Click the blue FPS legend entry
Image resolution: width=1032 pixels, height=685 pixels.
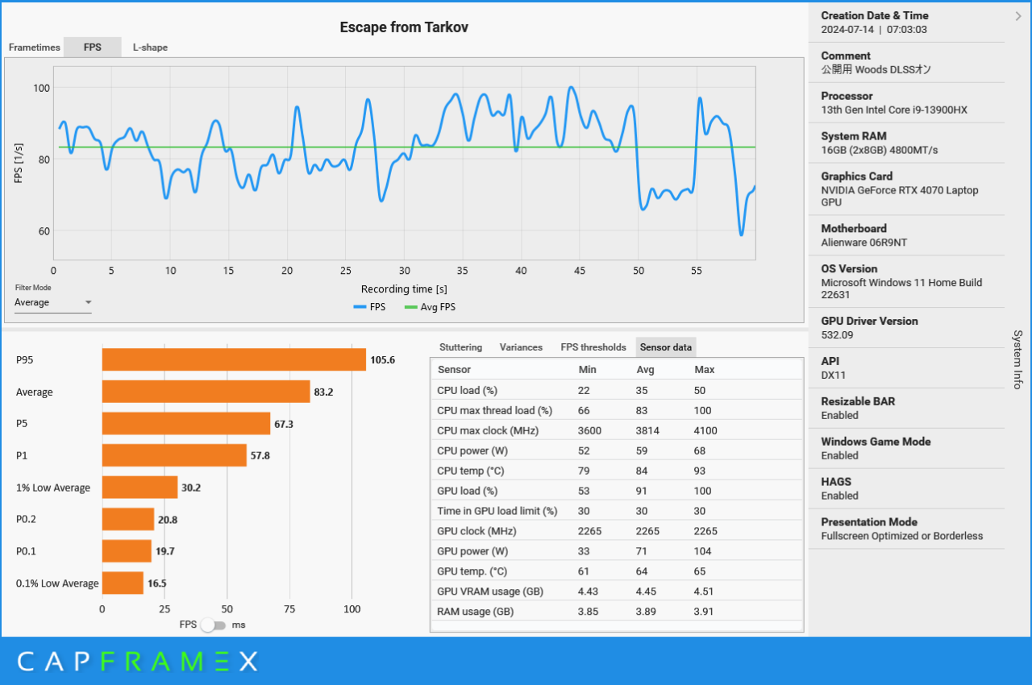(369, 307)
